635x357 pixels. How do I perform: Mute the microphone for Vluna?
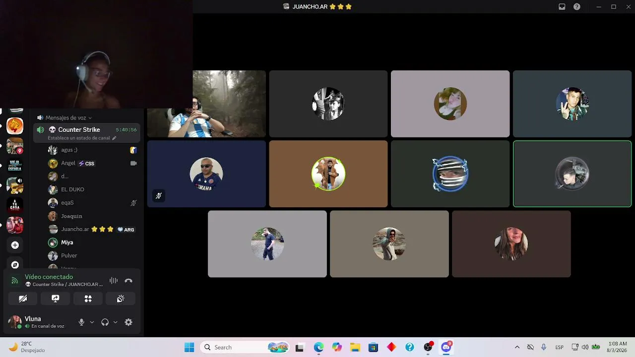81,322
